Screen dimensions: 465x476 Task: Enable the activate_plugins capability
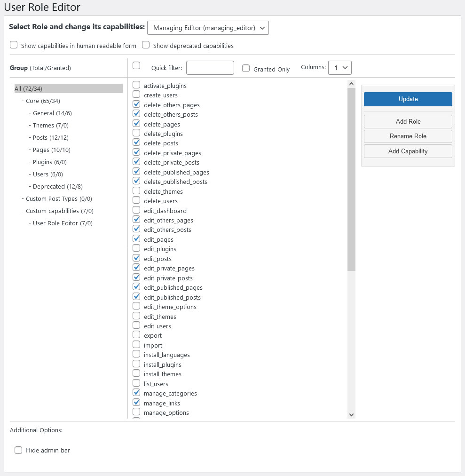tap(137, 85)
